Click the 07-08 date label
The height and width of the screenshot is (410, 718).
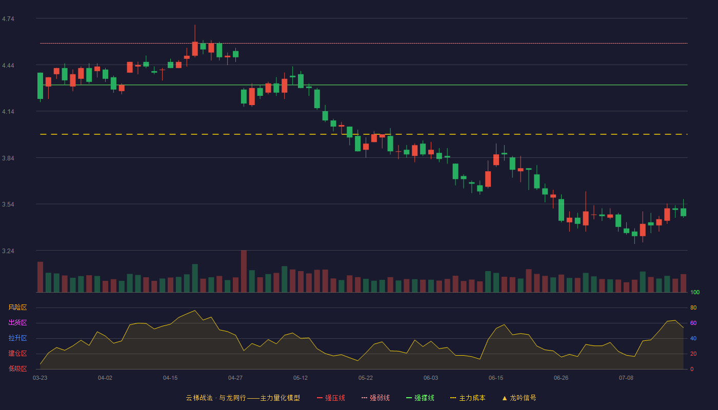626,378
